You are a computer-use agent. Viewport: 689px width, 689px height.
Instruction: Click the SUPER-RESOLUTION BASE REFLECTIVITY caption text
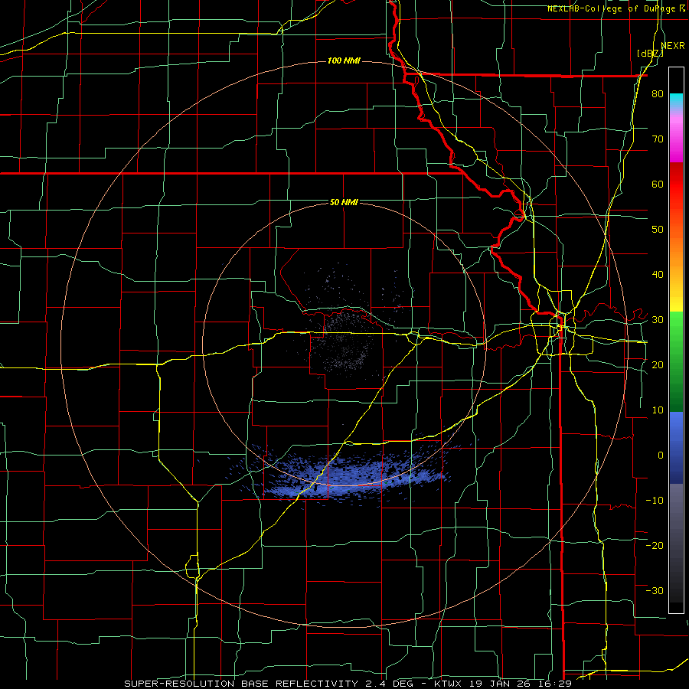tap(241, 684)
